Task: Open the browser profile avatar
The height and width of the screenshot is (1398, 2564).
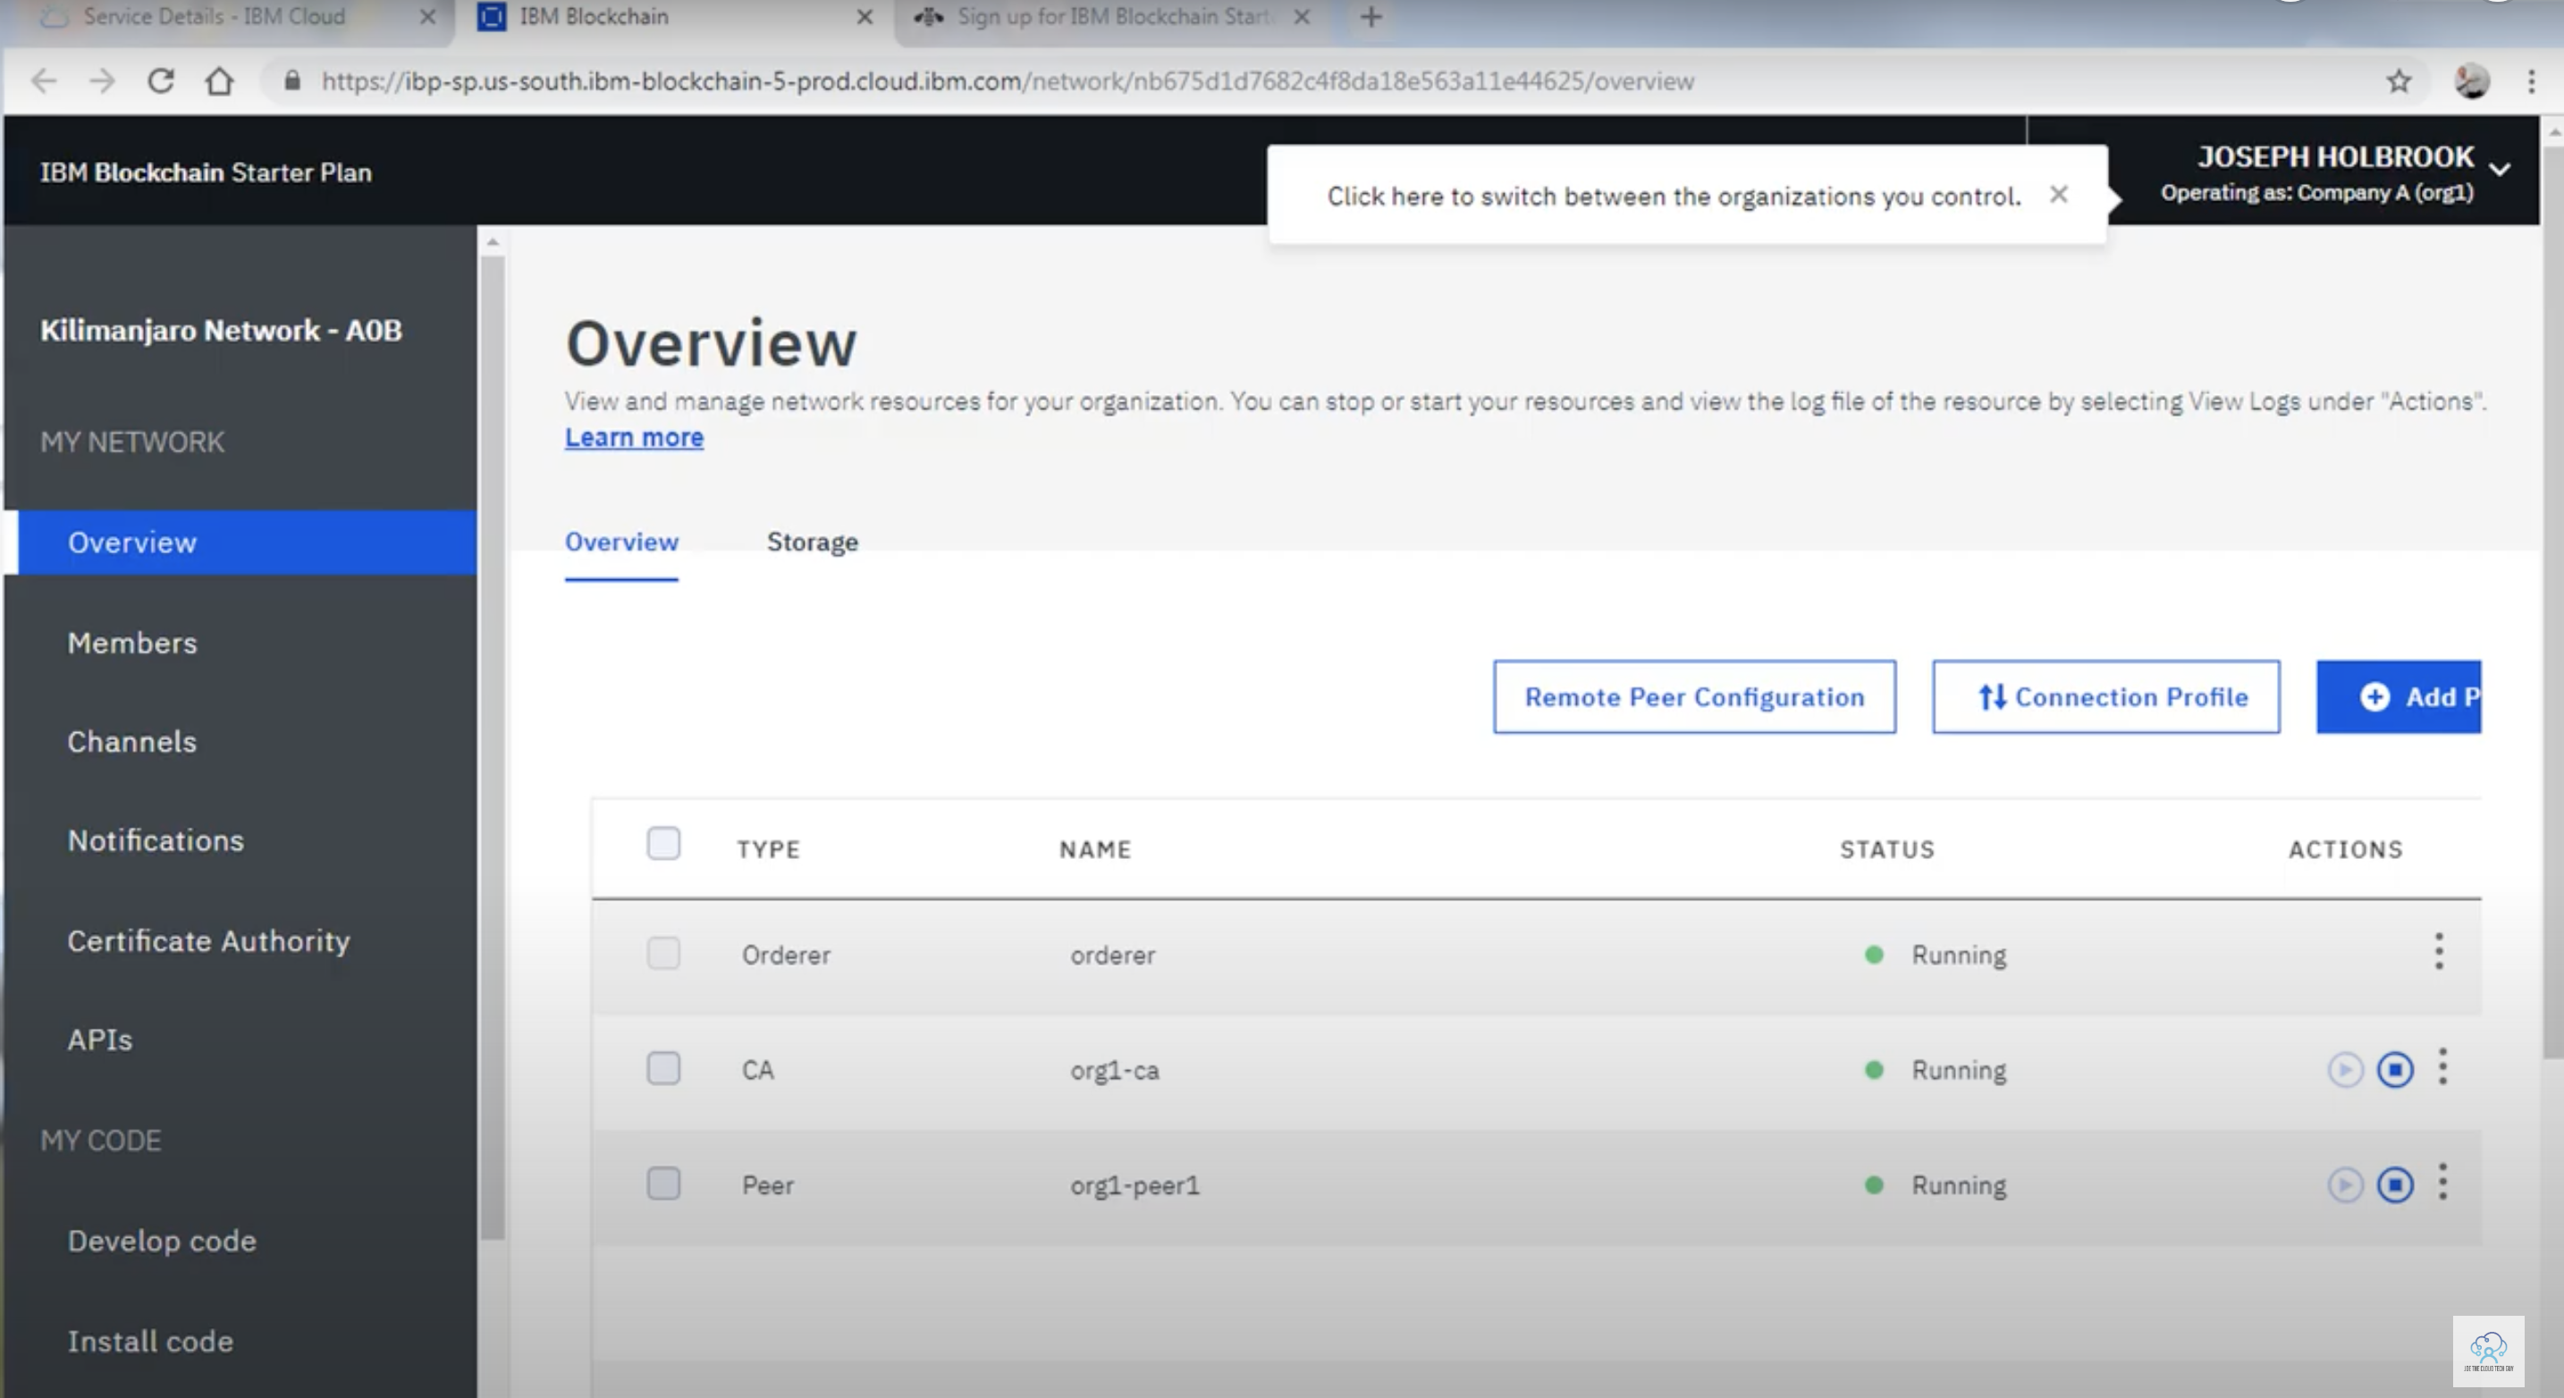Action: 2471,80
